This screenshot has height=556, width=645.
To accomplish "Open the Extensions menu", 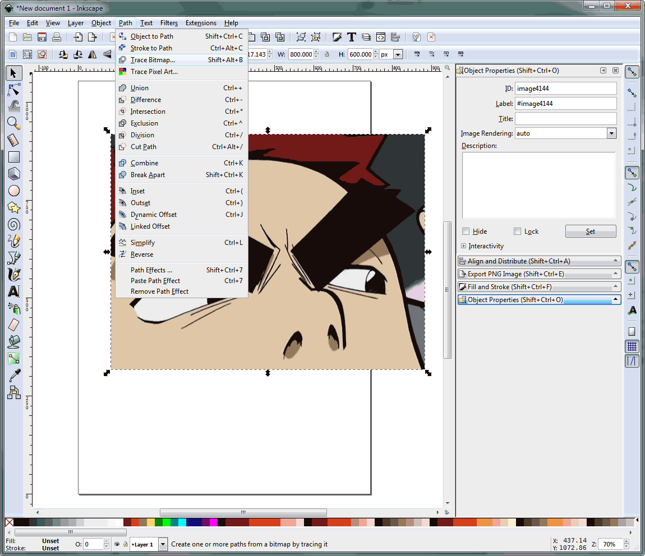I will [201, 23].
